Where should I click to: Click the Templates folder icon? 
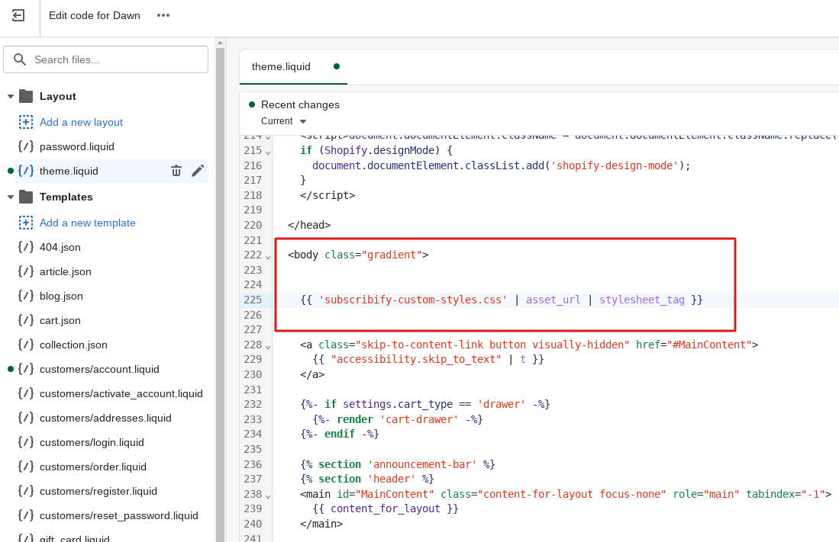(26, 197)
